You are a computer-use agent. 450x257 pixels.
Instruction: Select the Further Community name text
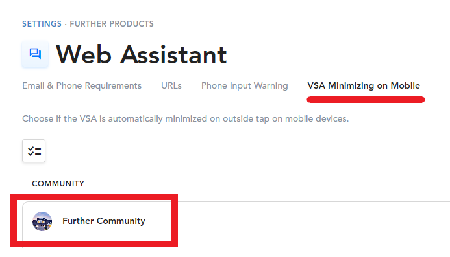pos(104,221)
